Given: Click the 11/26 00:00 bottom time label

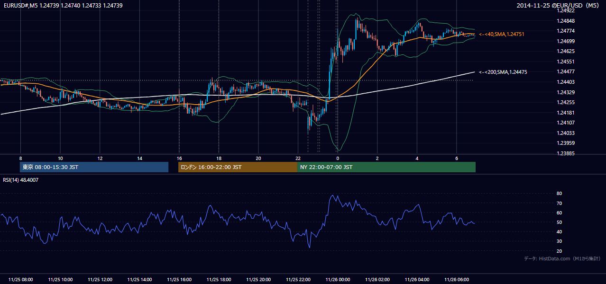Looking at the screenshot, I should [338, 280].
